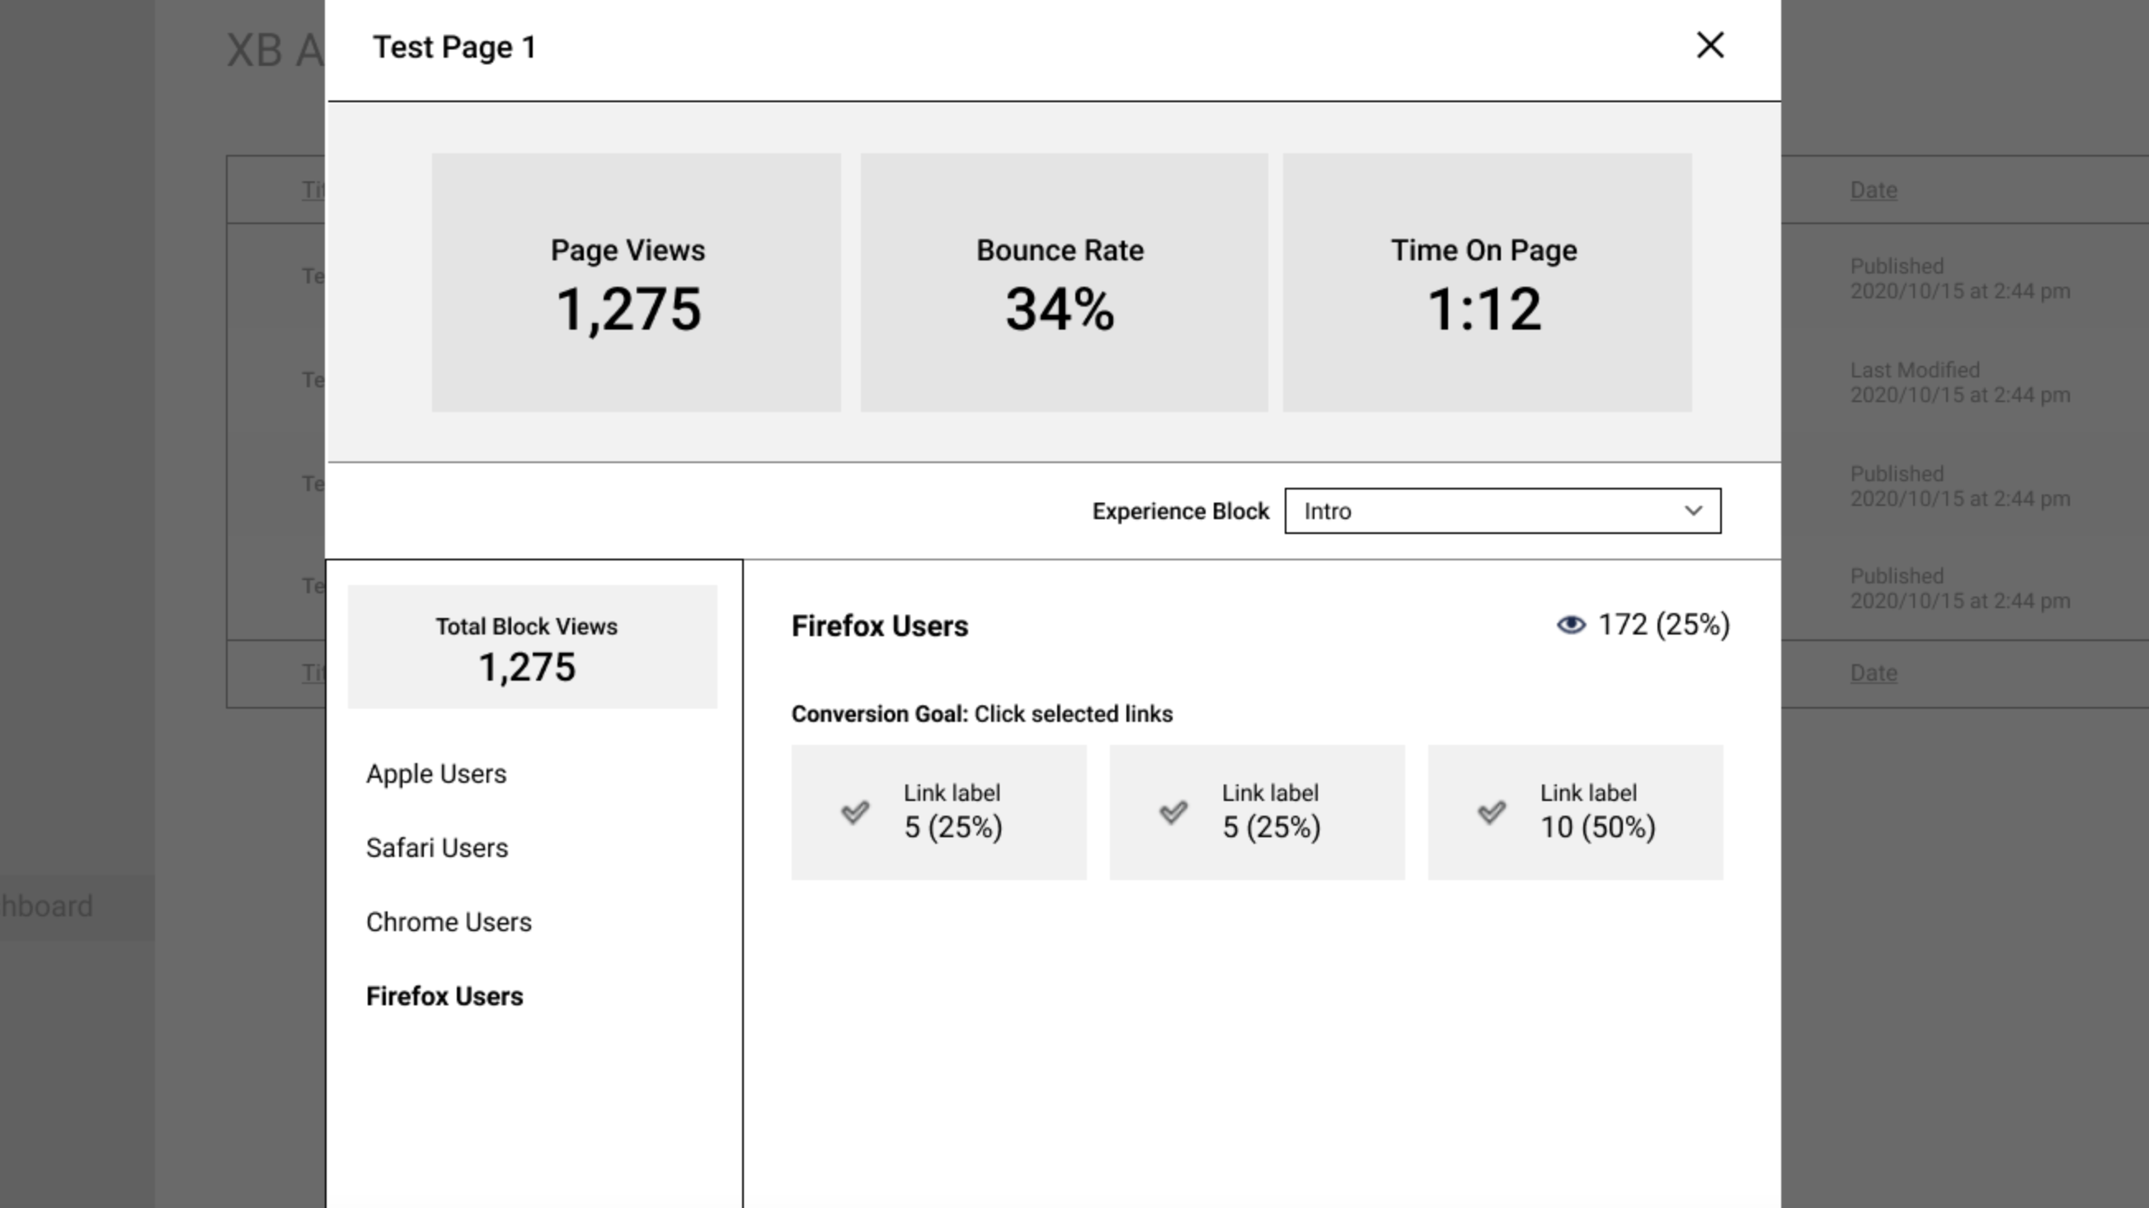The image size is (2149, 1208).
Task: Click the Page Views metric card
Action: pyautogui.click(x=636, y=283)
